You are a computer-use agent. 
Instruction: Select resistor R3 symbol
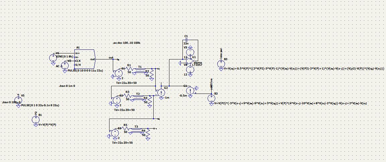pyautogui.click(x=127, y=96)
